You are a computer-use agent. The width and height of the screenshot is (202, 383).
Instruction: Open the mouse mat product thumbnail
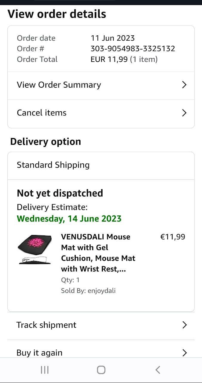click(35, 250)
